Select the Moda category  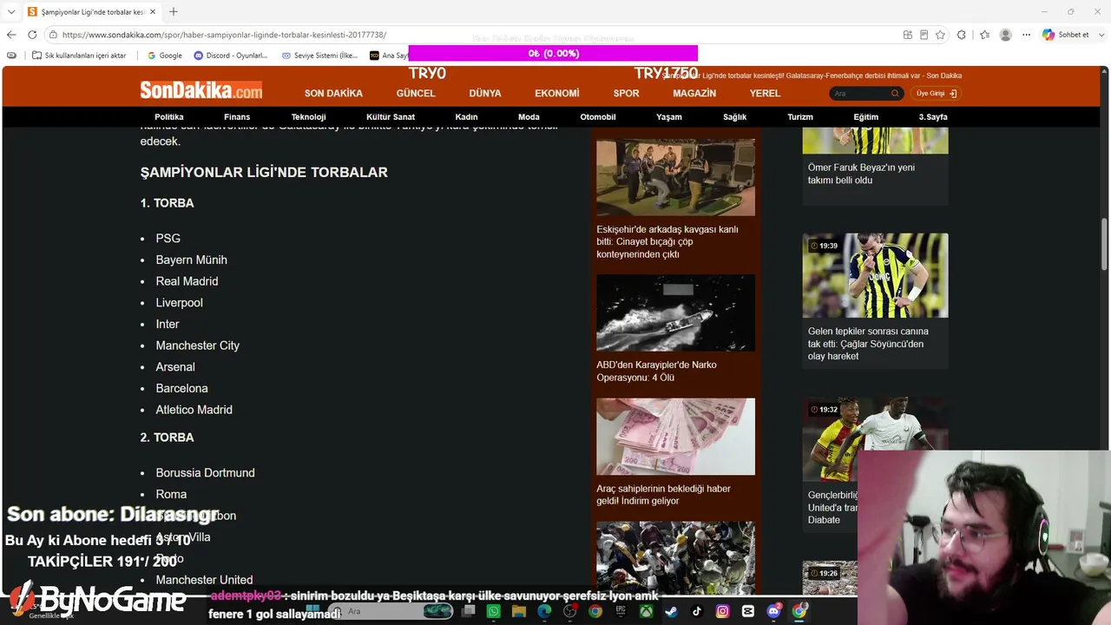[529, 117]
